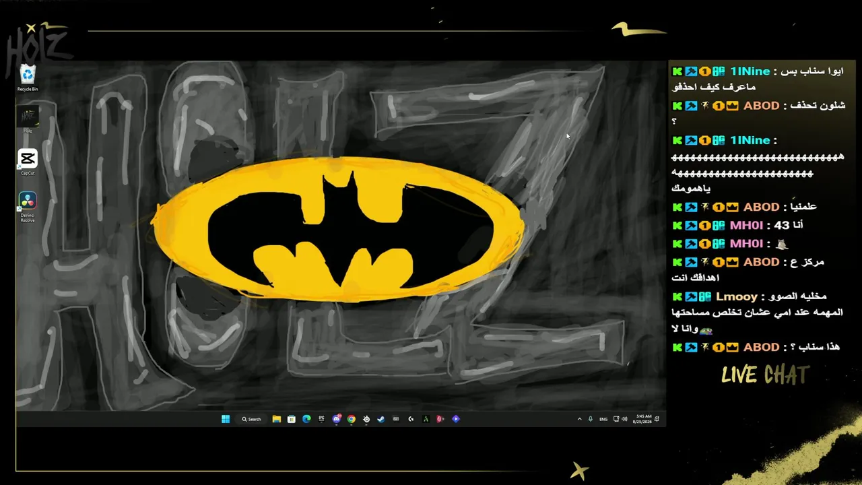Screen dimensions: 862x485
Task: Open Steam from the taskbar
Action: [381, 419]
